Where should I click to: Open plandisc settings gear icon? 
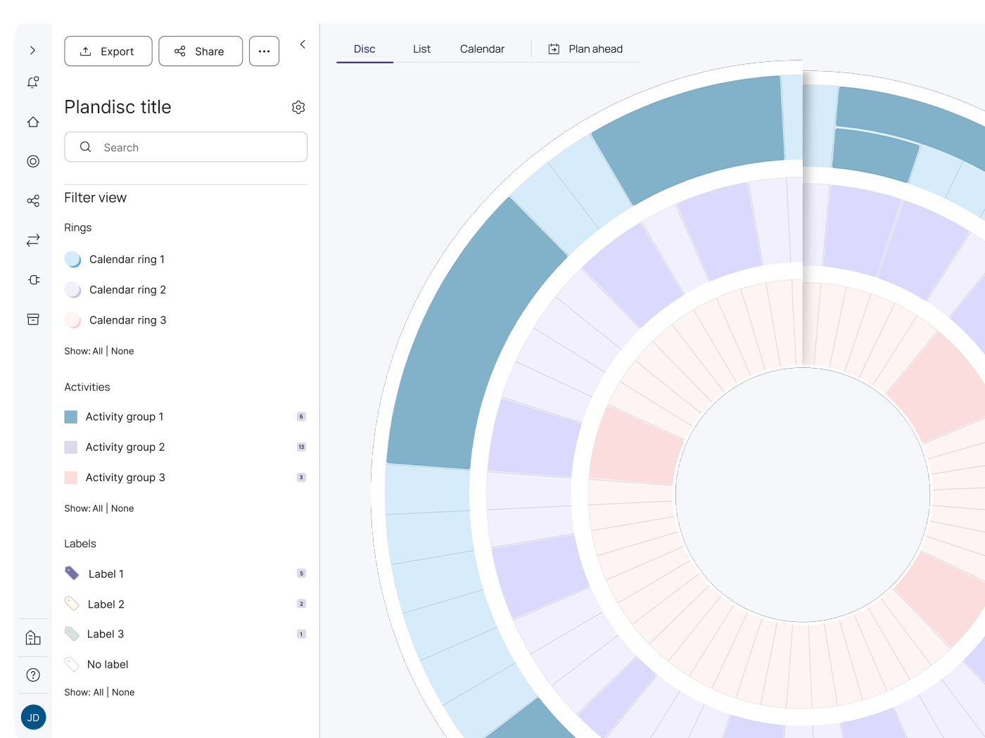pyautogui.click(x=298, y=107)
